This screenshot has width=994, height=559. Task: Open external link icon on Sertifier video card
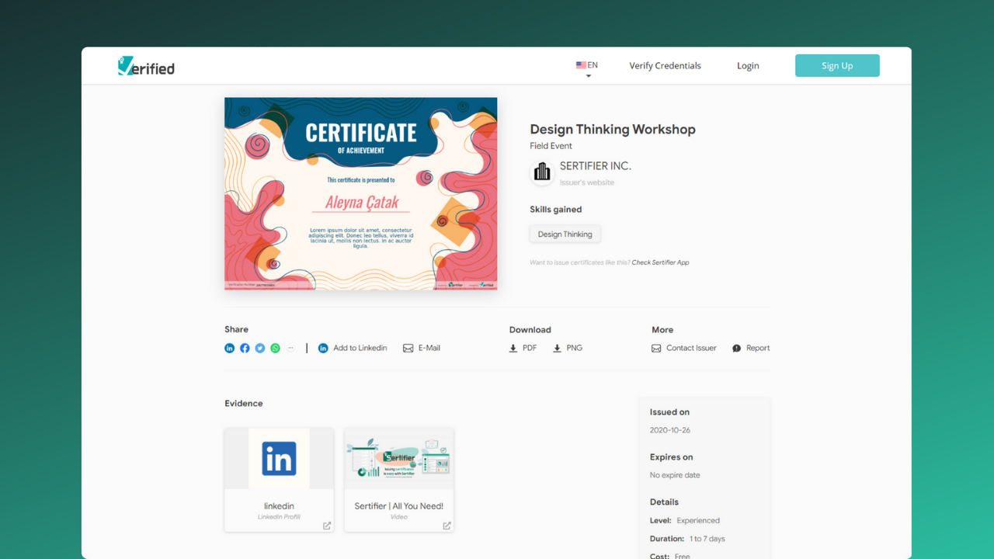(x=447, y=526)
